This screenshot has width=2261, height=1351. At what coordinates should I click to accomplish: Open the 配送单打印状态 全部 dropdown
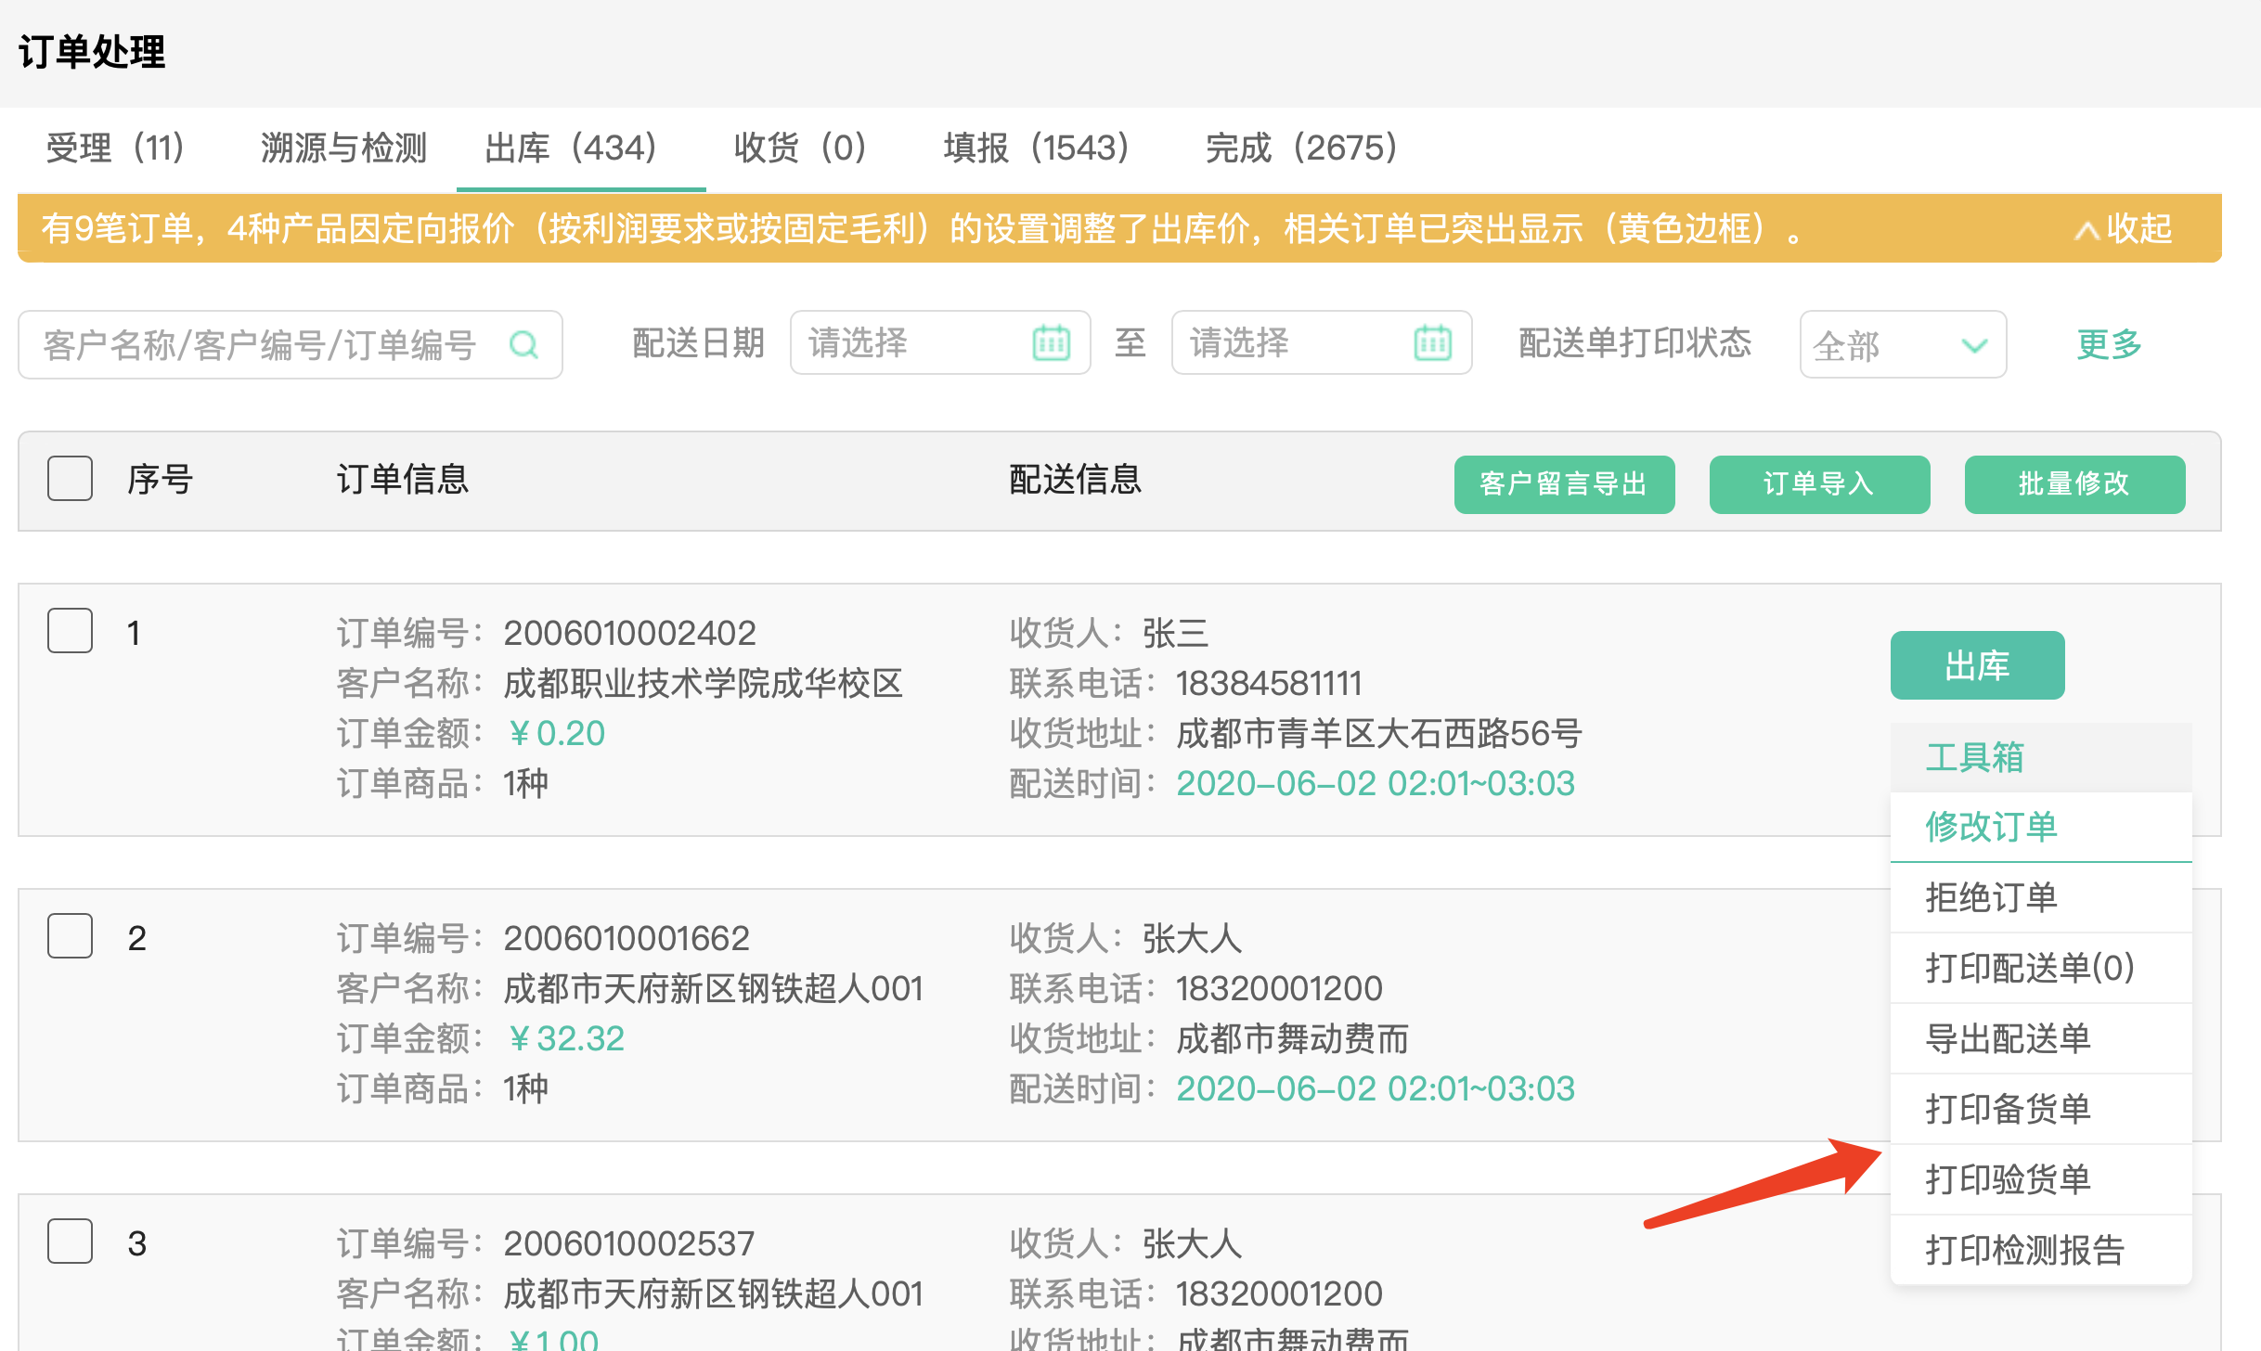(x=1903, y=344)
